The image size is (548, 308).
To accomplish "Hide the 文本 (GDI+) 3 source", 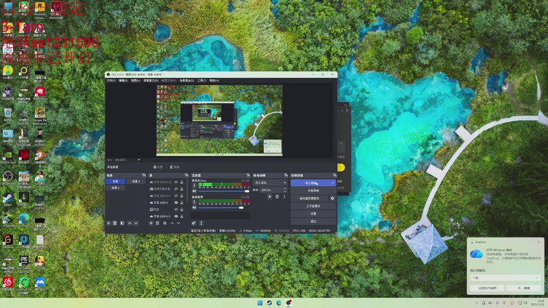I will pyautogui.click(x=176, y=216).
